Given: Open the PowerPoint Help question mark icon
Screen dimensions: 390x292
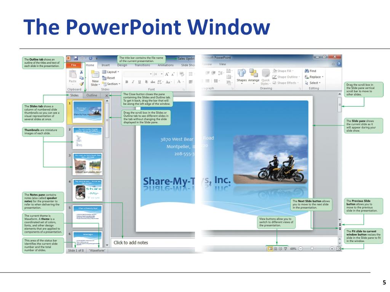Looking at the screenshot, I should [339, 64].
